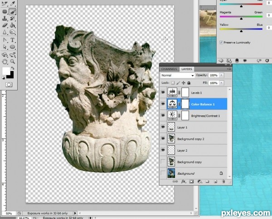
Task: Select the Paint Bucket tool
Action: click(x=13, y=25)
